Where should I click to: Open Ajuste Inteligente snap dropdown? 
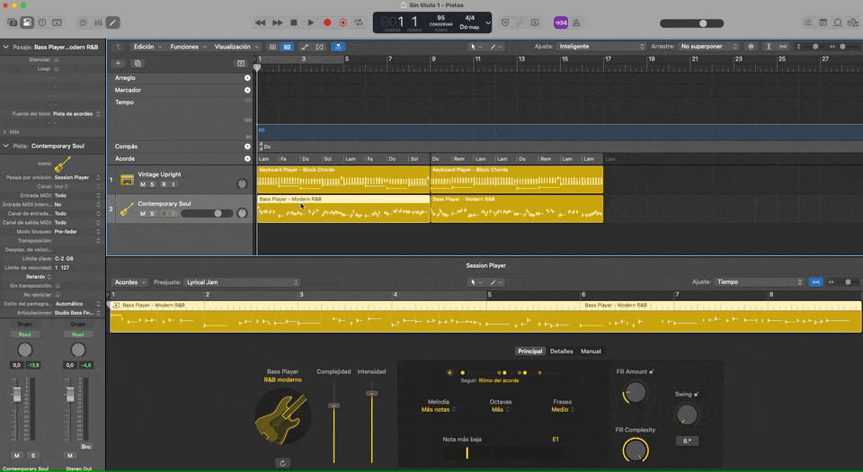click(601, 47)
